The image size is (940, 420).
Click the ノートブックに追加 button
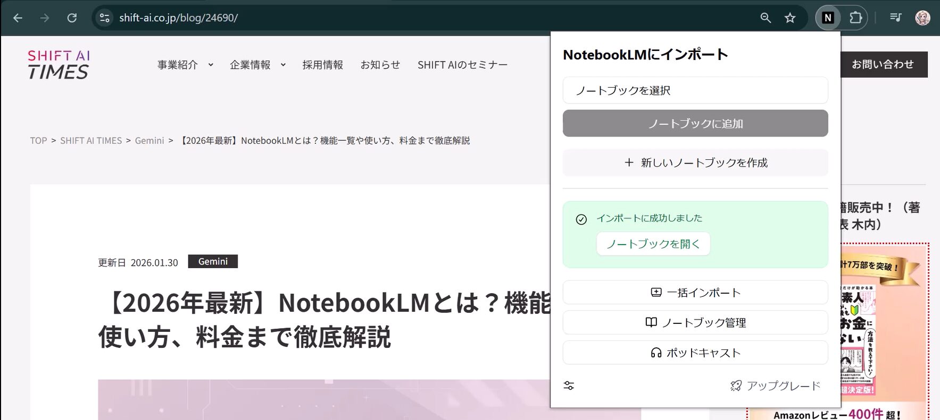[695, 123]
